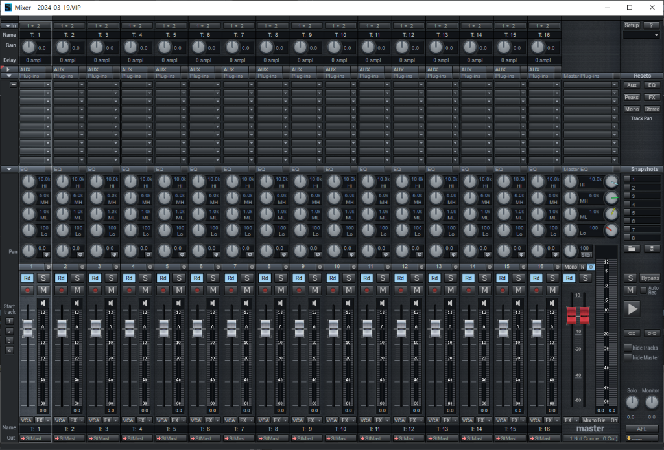Collapse the Plug-ins section arrow

(9, 76)
